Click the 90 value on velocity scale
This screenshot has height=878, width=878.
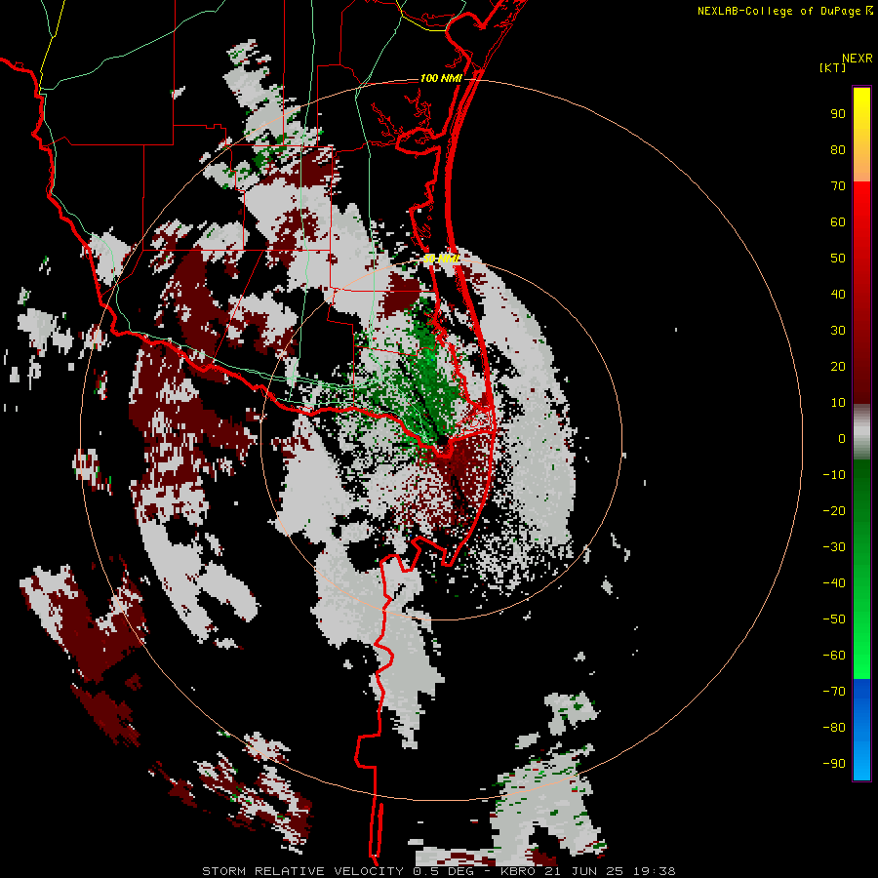[x=838, y=114]
